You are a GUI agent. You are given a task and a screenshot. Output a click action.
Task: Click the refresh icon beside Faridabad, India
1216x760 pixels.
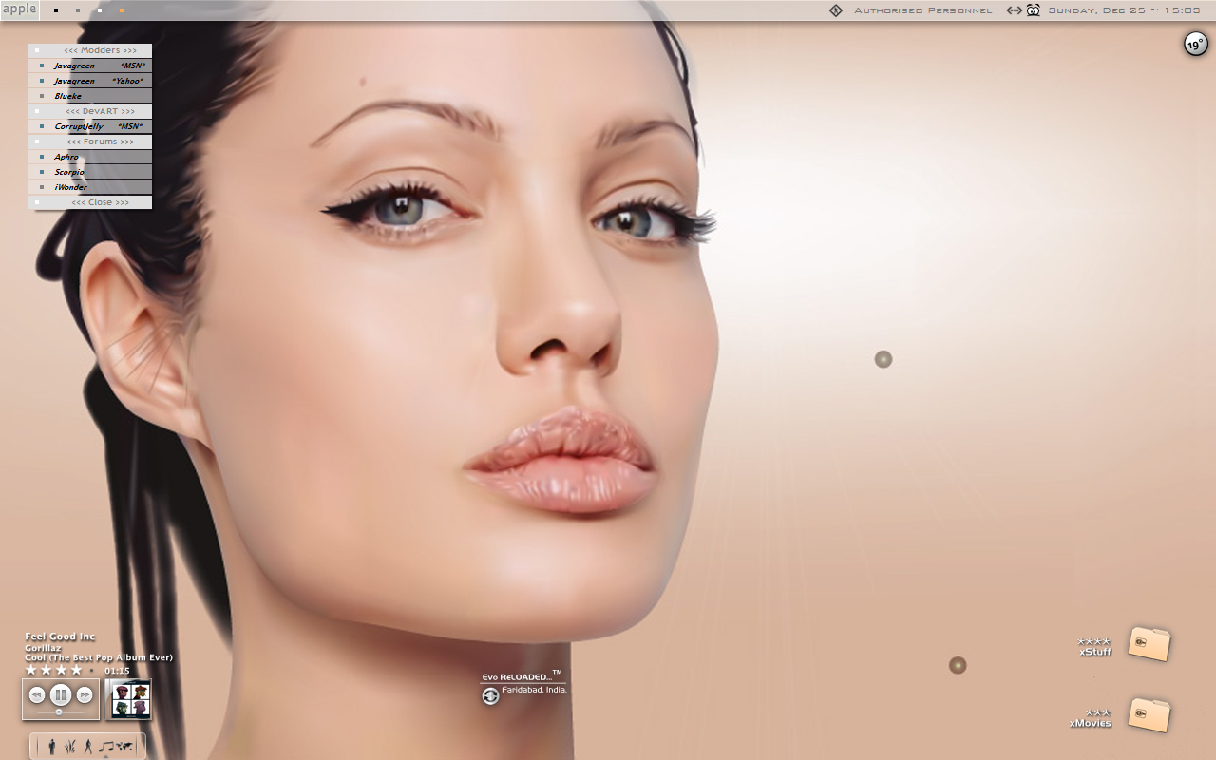[x=490, y=696]
